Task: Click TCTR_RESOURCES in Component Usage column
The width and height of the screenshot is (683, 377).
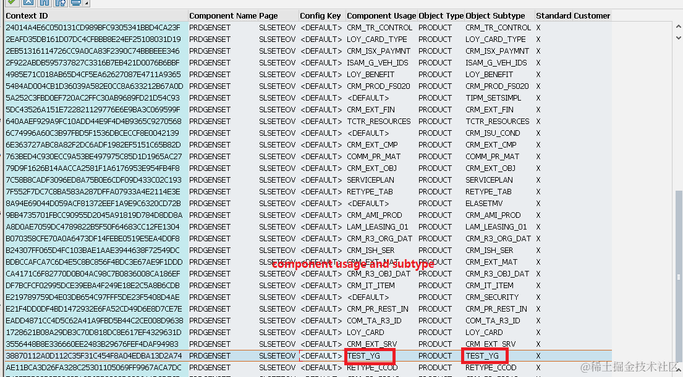Action: pos(378,122)
